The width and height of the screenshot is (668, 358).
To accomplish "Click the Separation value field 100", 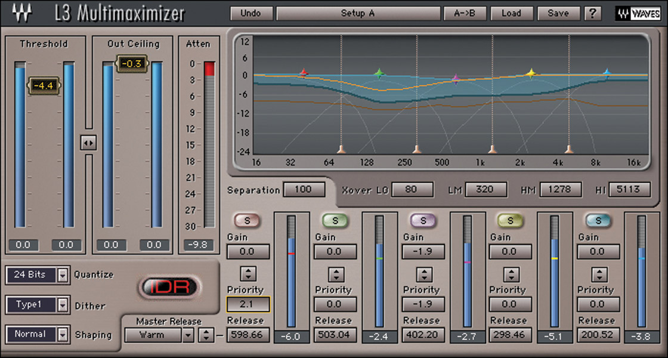I will (x=304, y=189).
